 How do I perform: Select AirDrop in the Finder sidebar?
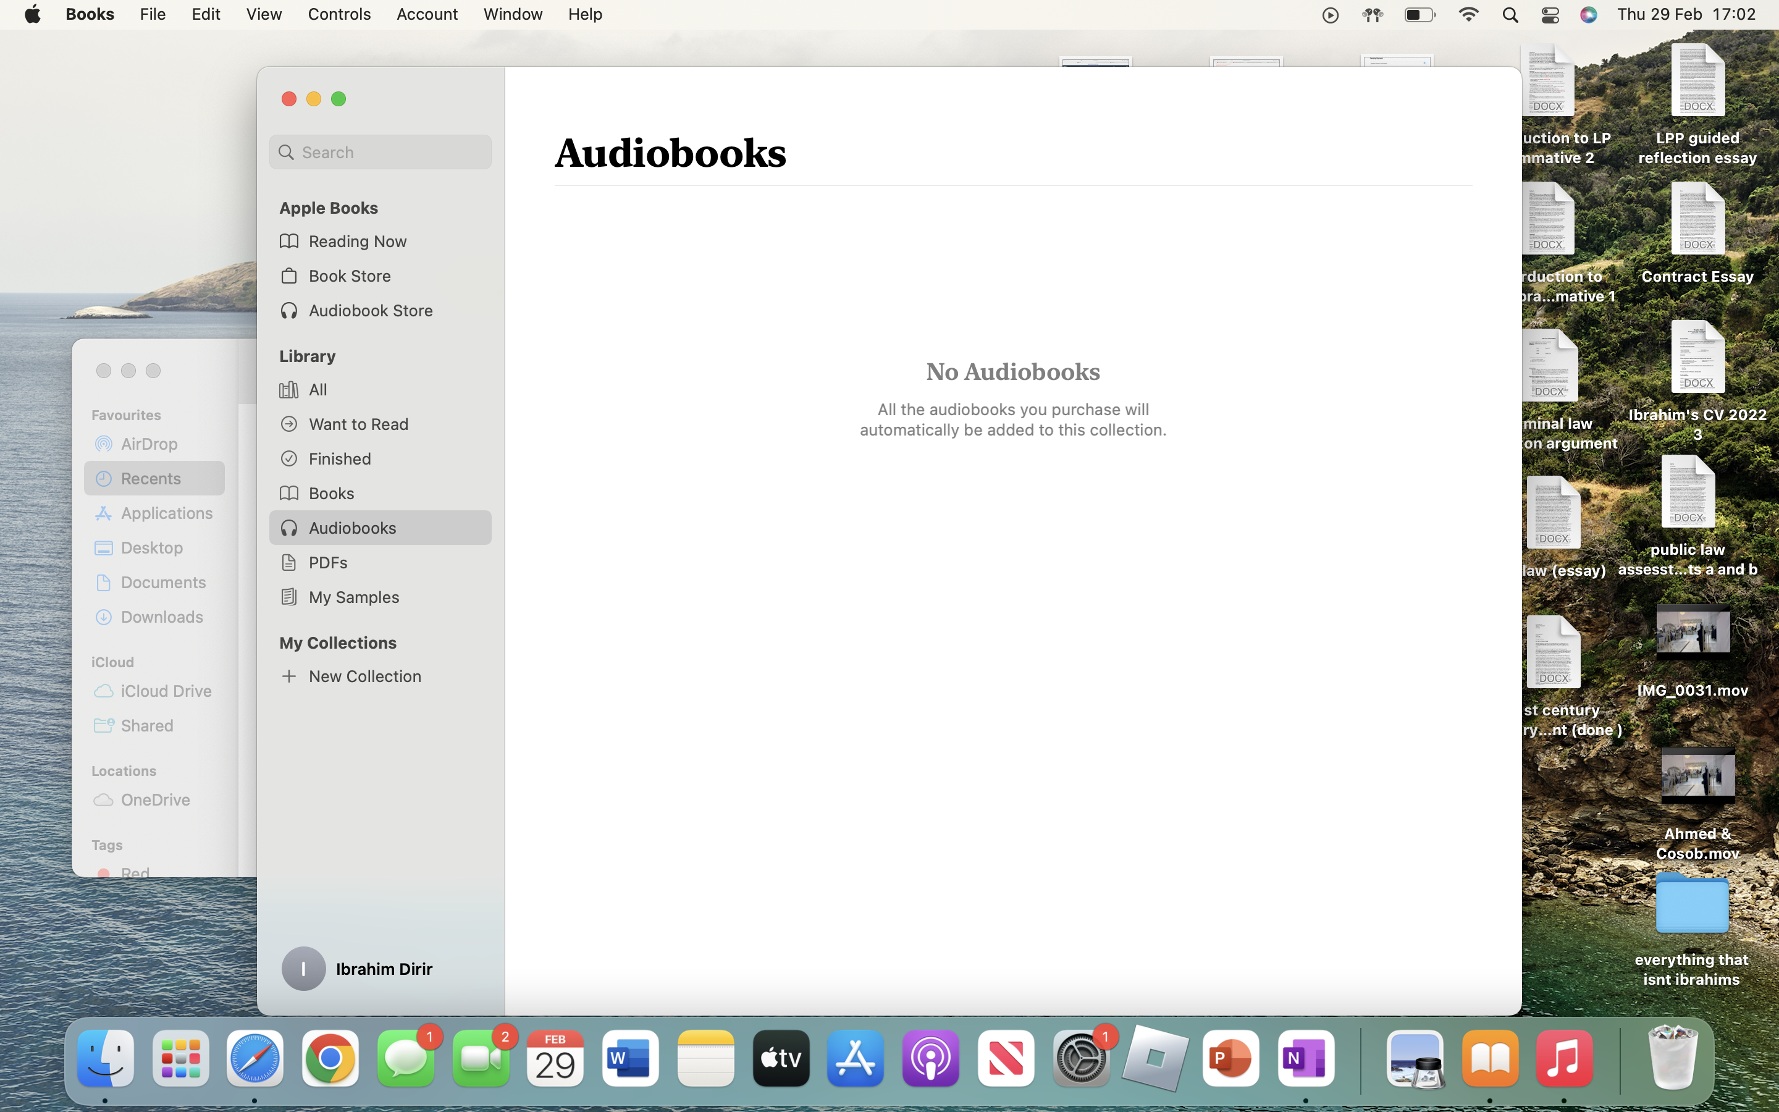pos(154,444)
